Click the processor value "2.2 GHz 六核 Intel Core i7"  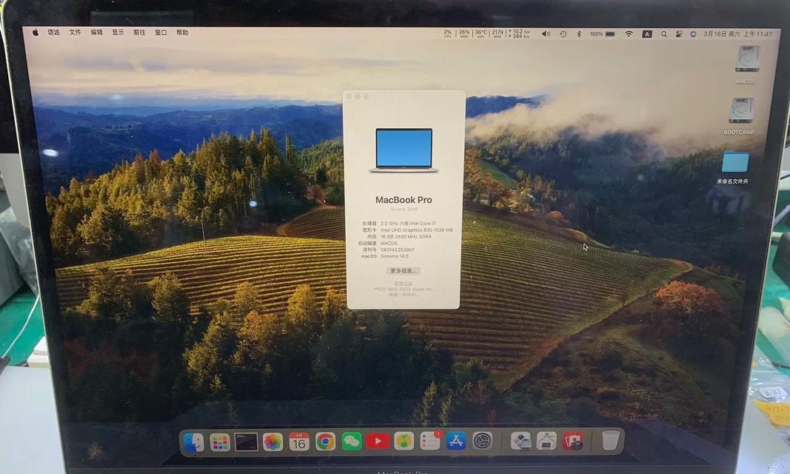coord(408,223)
